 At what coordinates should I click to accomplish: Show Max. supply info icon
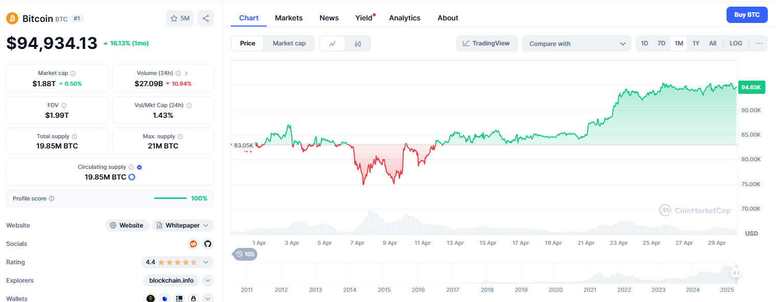[180, 137]
